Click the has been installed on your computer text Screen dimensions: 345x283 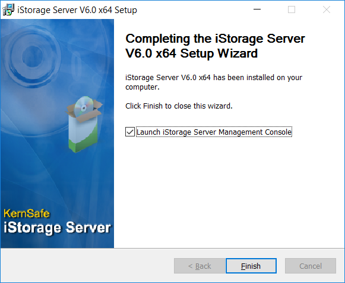[214, 82]
